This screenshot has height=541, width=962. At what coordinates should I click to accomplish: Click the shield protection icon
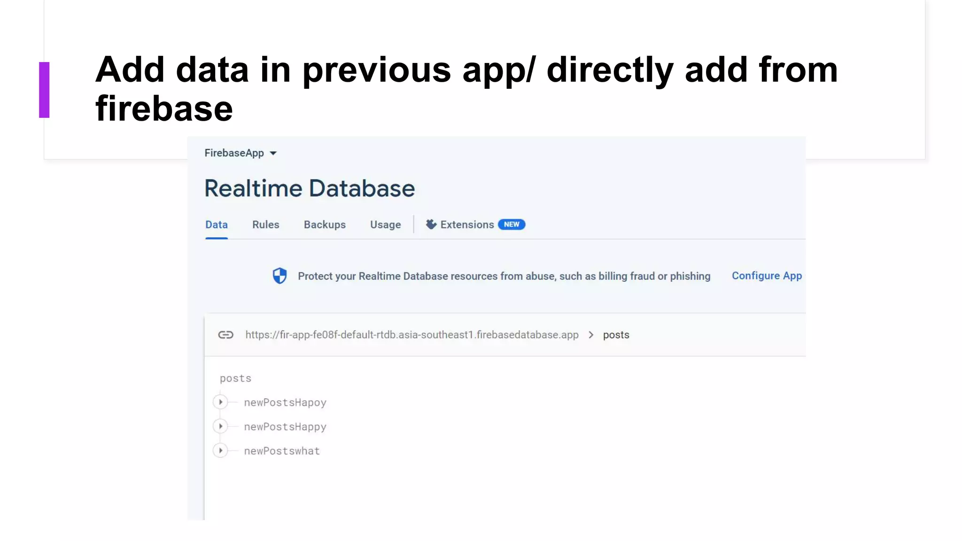pyautogui.click(x=279, y=276)
